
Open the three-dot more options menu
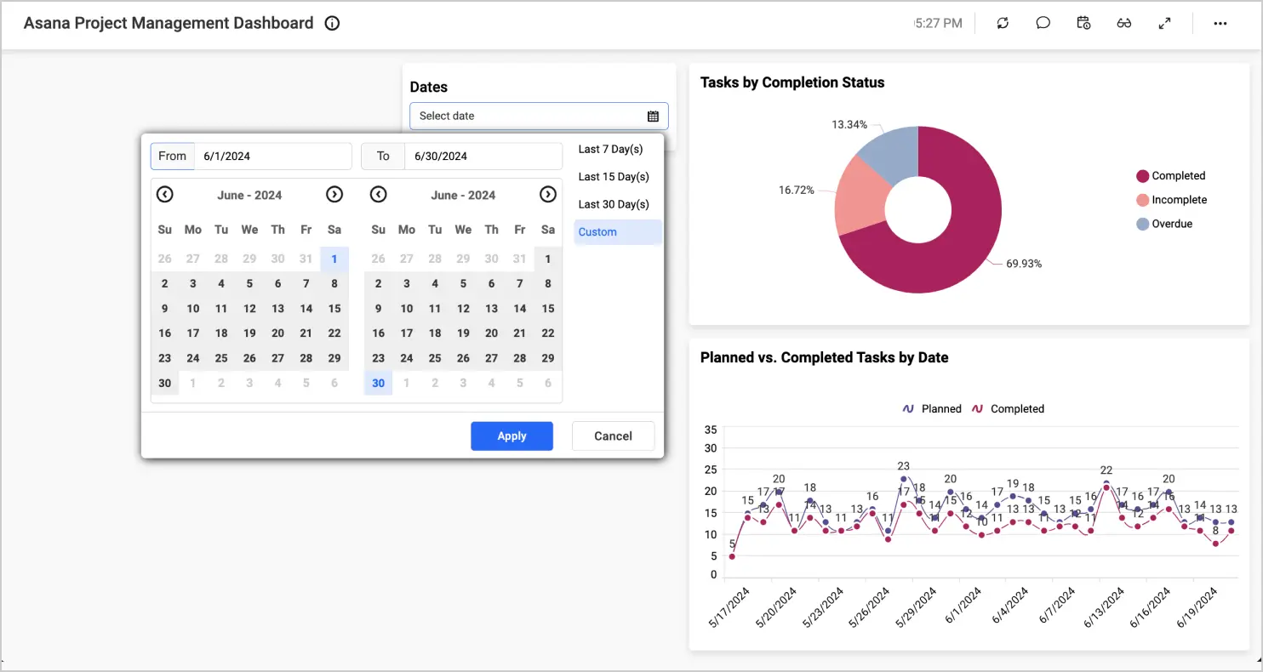[x=1220, y=24]
